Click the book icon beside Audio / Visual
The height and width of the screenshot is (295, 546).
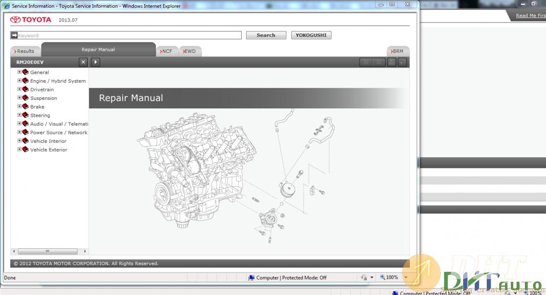point(25,124)
